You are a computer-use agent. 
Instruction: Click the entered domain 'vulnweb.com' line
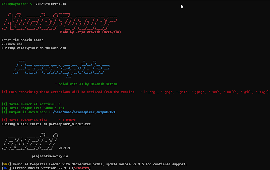(12, 44)
